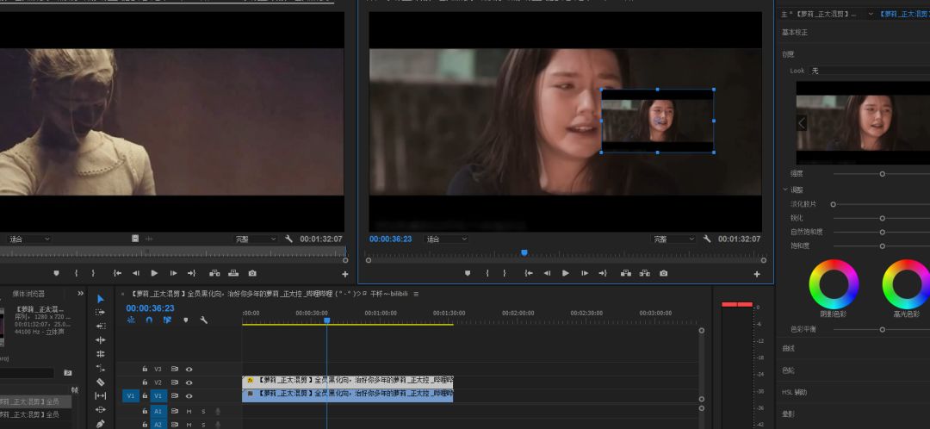This screenshot has height=429, width=930.
Task: Toggle V2 track output eye
Action: click(189, 382)
